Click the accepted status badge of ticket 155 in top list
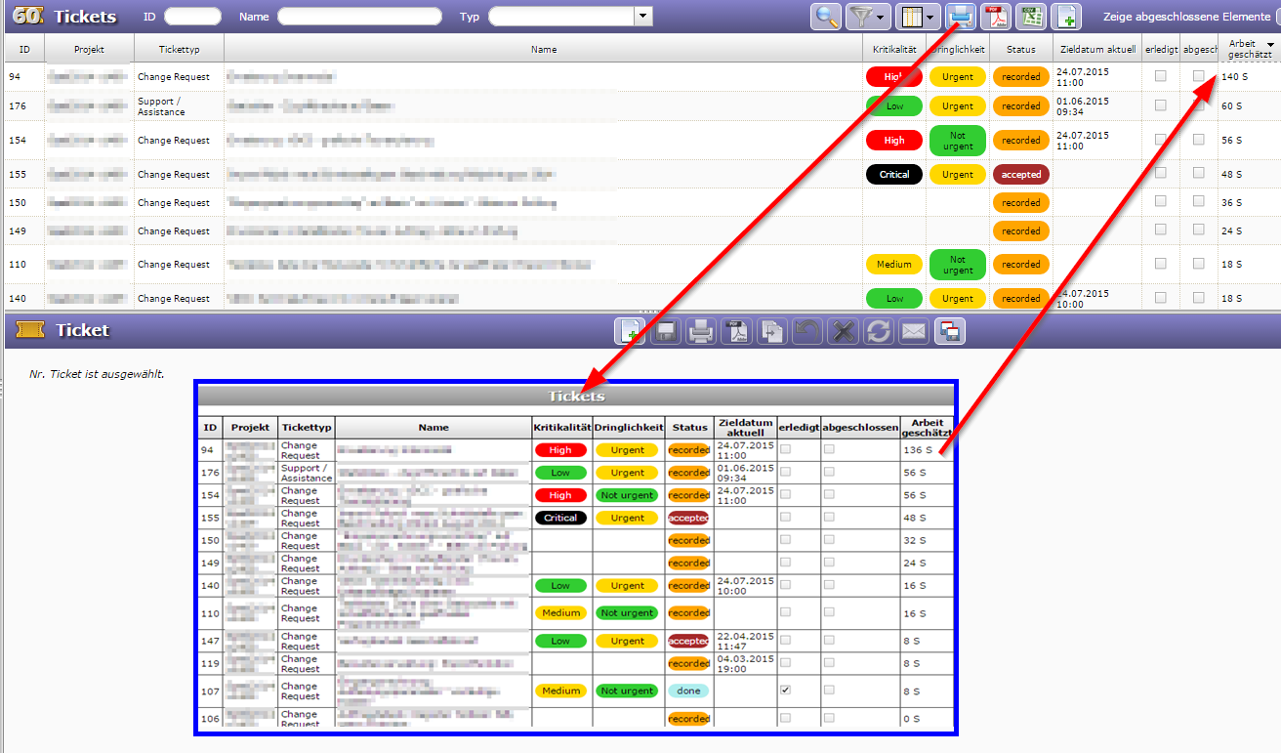This screenshot has width=1281, height=753. 1021,174
